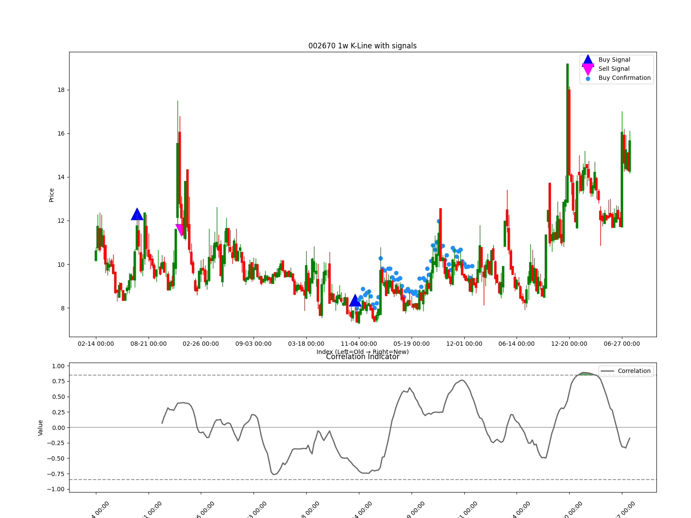
Task: Click the positive '0.25' tick on Value axis
Action: [x=58, y=412]
